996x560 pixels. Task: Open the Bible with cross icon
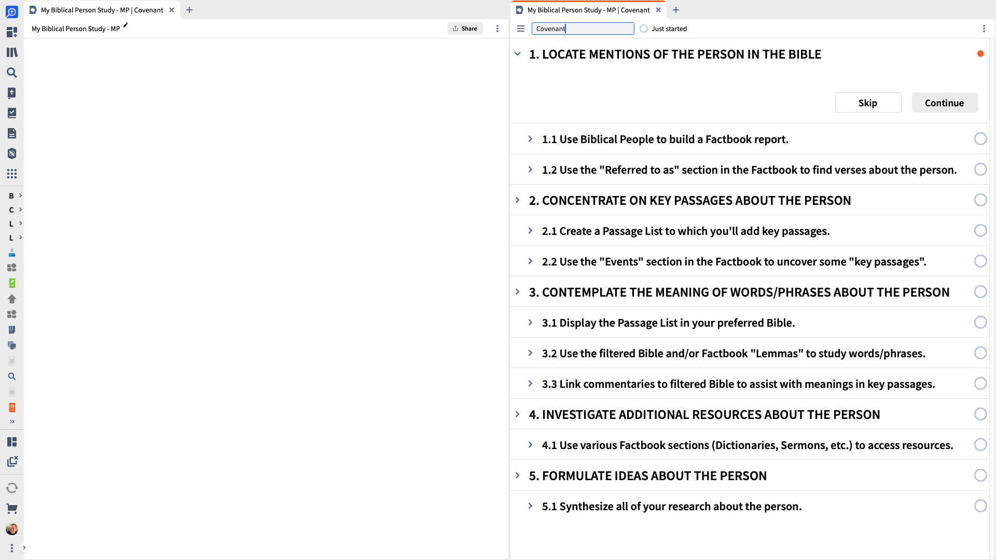(11, 93)
